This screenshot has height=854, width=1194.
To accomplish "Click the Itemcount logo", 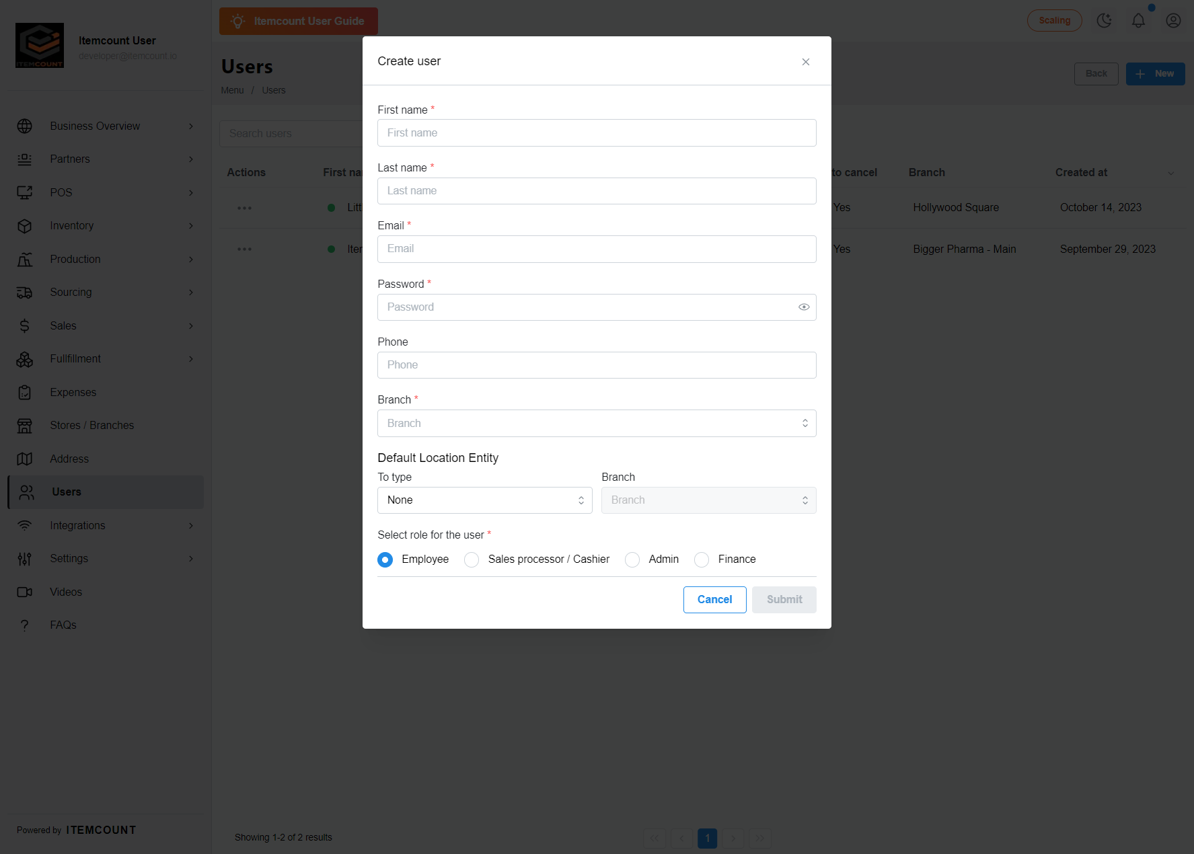I will (x=40, y=46).
